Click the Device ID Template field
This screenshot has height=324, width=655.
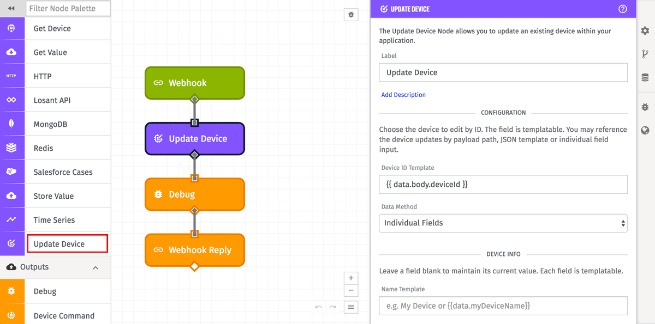tap(503, 184)
